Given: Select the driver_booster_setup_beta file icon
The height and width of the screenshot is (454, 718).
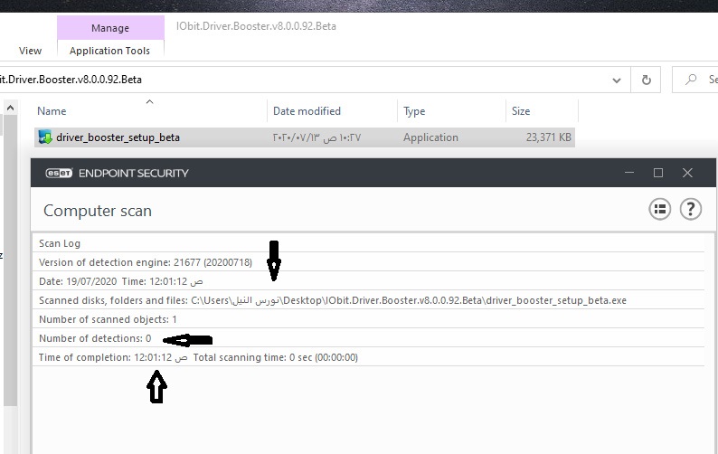Looking at the screenshot, I should click(x=44, y=137).
